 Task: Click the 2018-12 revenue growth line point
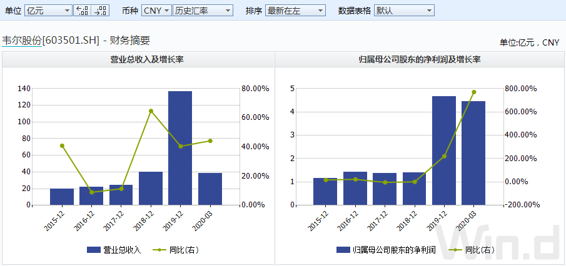tap(151, 111)
